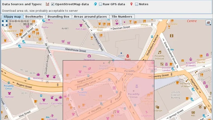Click the Cotswold hiking shop icon
213x120 pixels.
tap(52, 116)
